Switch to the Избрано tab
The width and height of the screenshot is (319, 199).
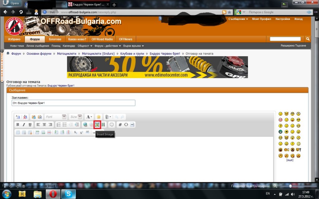pos(14,39)
